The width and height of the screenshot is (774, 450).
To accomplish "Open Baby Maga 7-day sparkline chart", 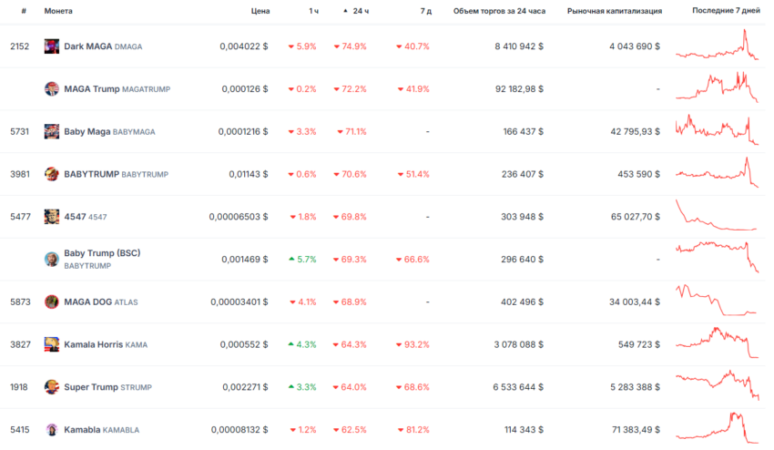I will 717,130.
